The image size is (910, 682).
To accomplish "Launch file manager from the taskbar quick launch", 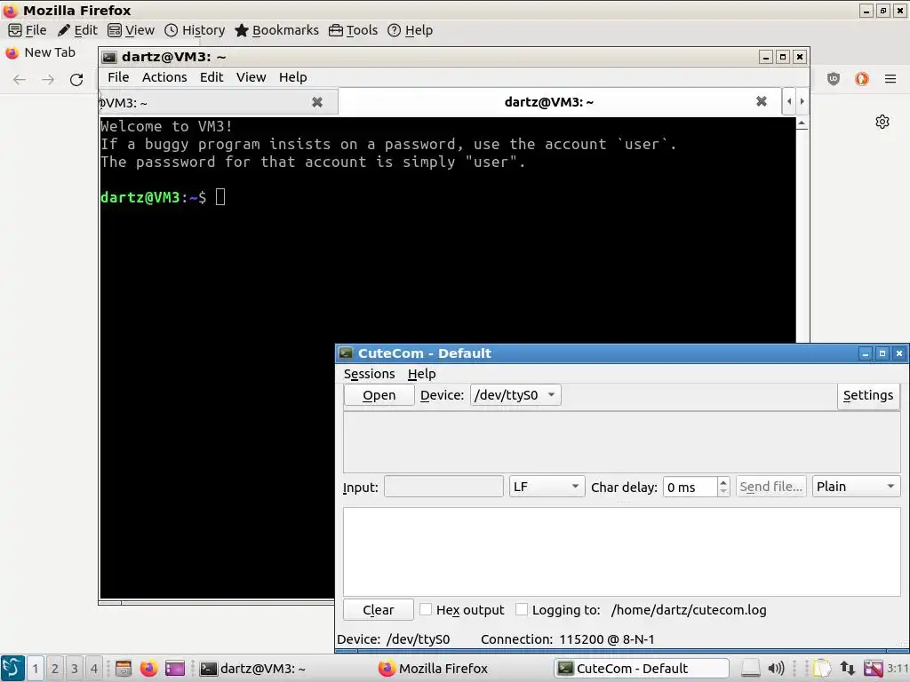I will pyautogui.click(x=123, y=669).
